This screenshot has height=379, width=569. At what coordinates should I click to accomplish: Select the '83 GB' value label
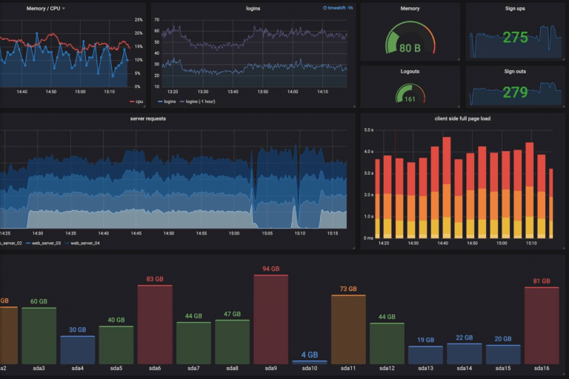tap(155, 279)
